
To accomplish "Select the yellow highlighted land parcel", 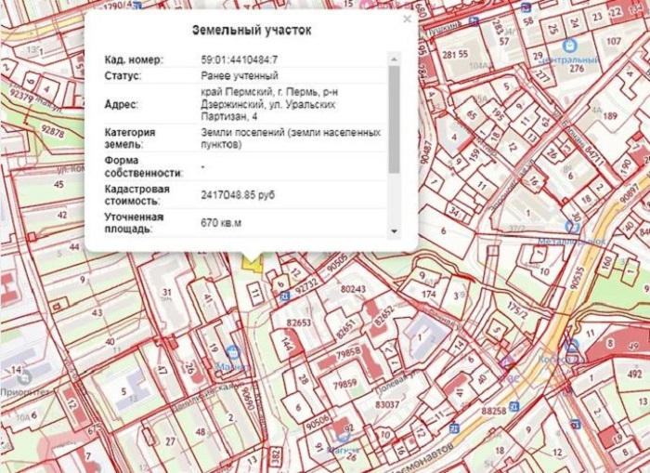I will [x=252, y=265].
